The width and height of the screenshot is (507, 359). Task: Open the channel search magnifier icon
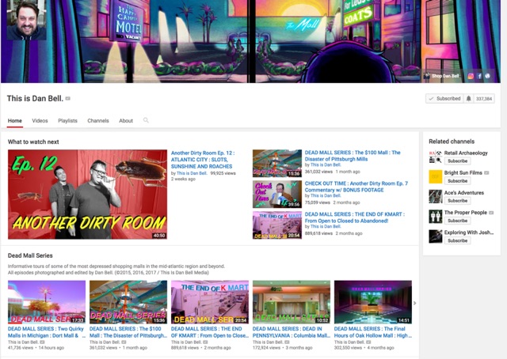(146, 120)
